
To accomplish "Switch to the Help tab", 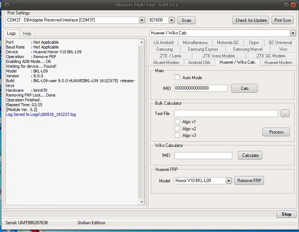I will (x=27, y=34).
